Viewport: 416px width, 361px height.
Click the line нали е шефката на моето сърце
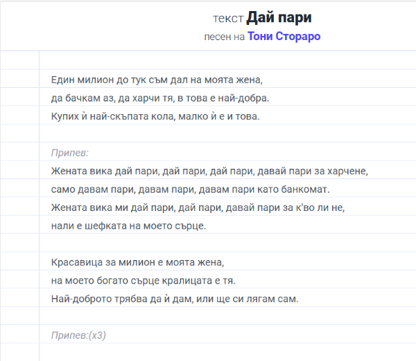point(128,225)
